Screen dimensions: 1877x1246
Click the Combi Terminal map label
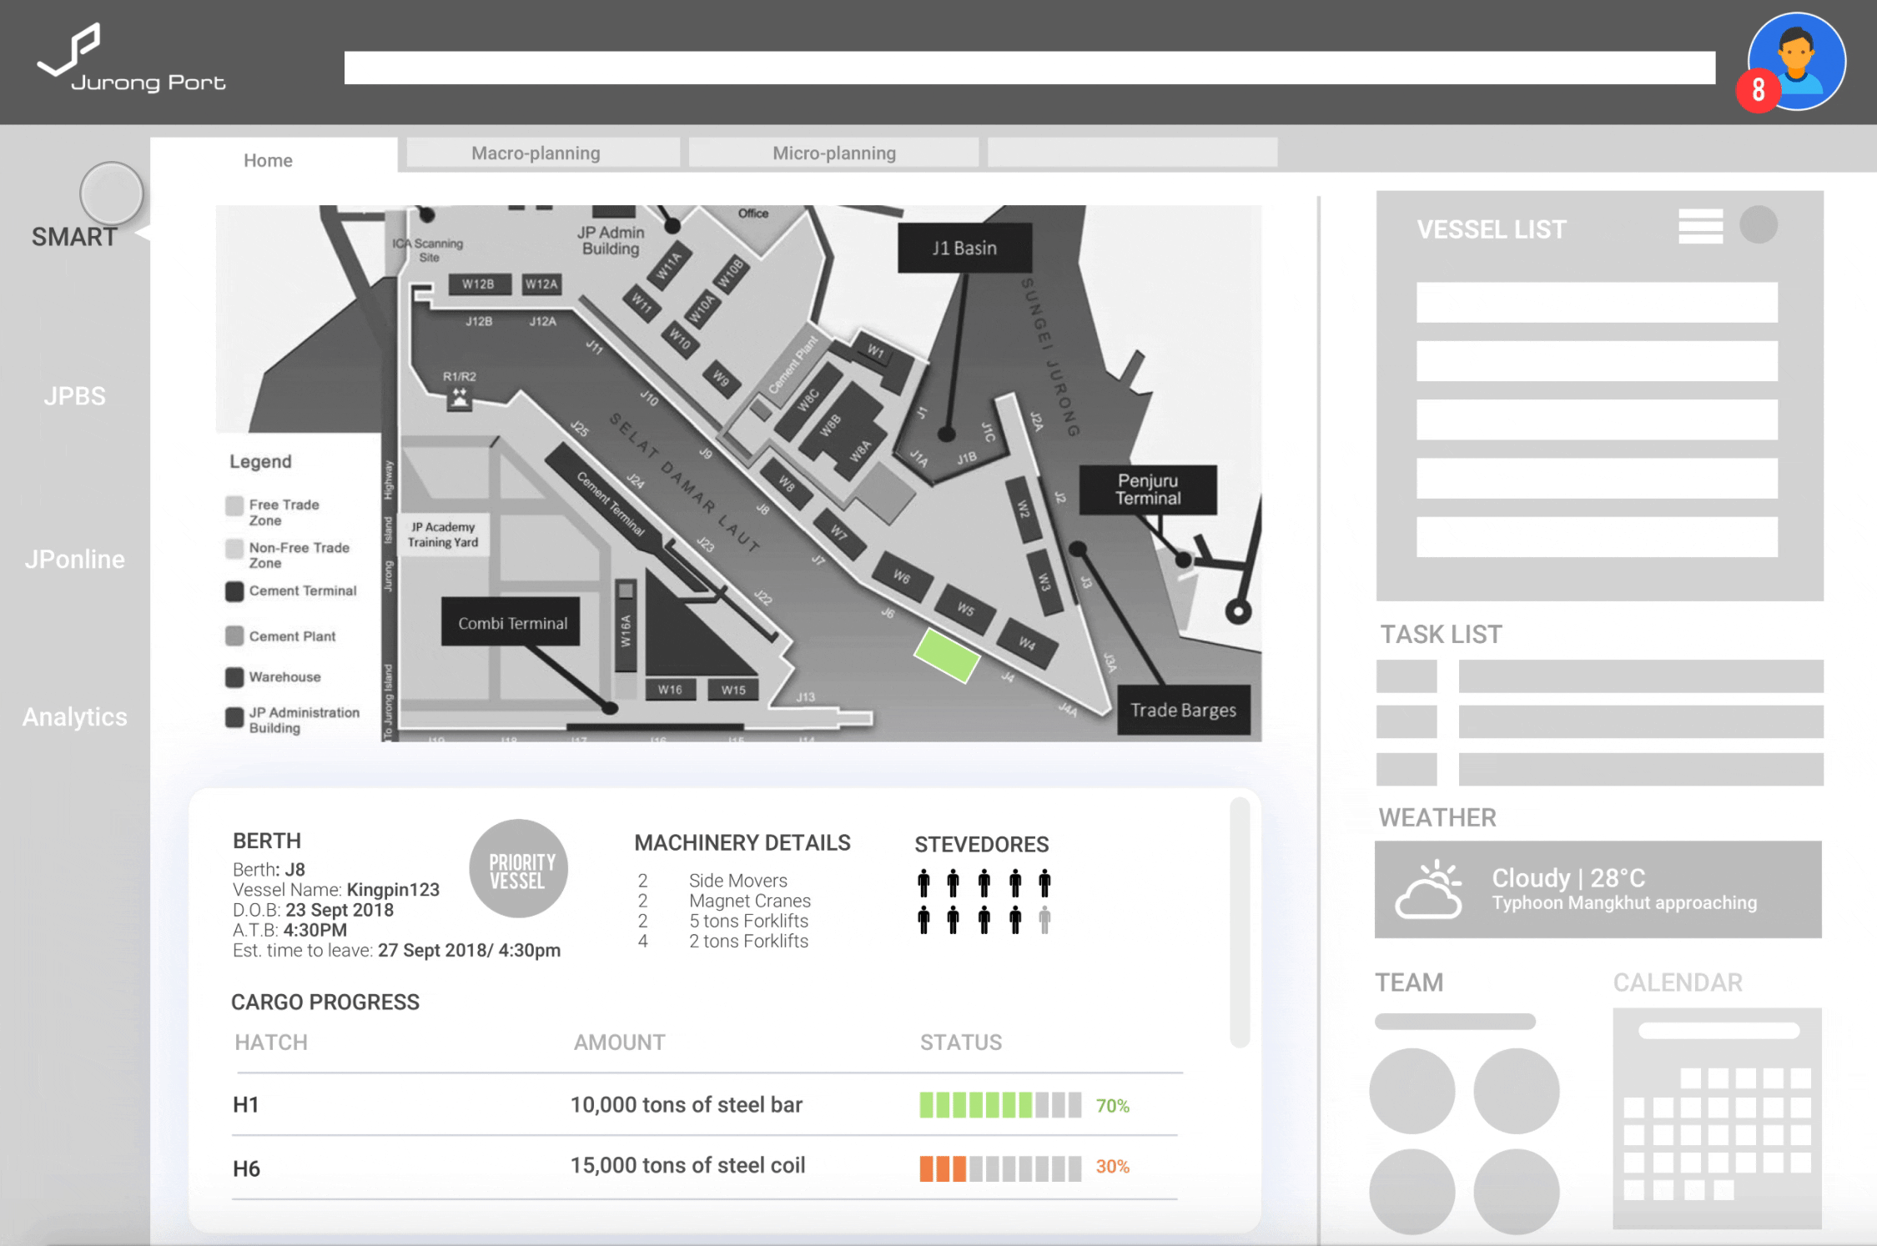click(511, 623)
